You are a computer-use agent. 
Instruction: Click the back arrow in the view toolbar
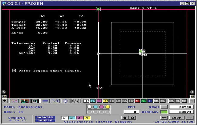(x=5, y=101)
